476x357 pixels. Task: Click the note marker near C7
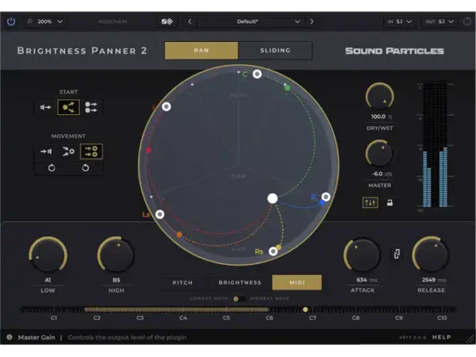305,309
